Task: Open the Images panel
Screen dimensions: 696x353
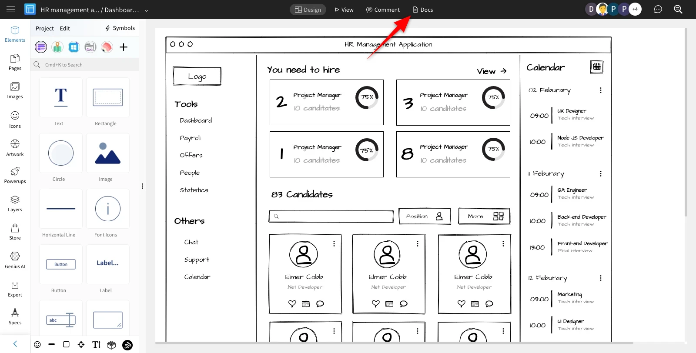Action: click(x=15, y=91)
